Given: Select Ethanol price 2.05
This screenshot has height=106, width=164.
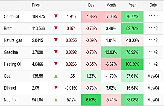Looking at the screenshot, I should click(36, 88).
